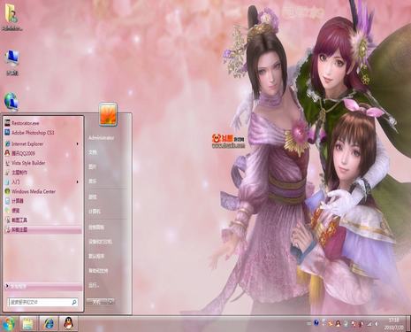Select the Computer desktop icon
Image resolution: width=411 pixels, height=332 pixels.
(12, 63)
